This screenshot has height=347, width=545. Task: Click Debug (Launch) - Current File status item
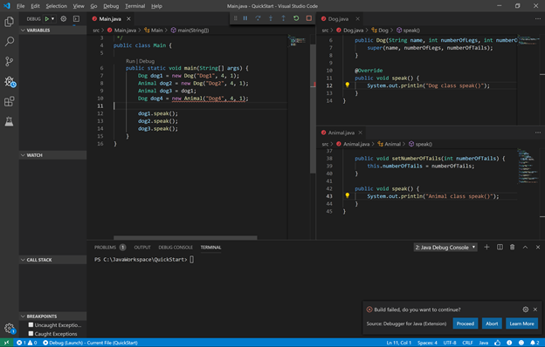(x=90, y=343)
